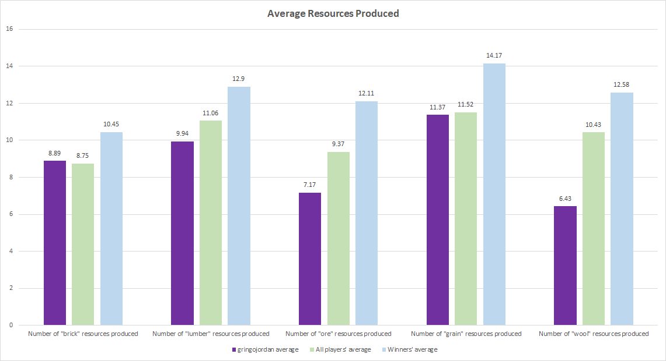Click axis label Number of "brick" resources produced

pyautogui.click(x=83, y=334)
